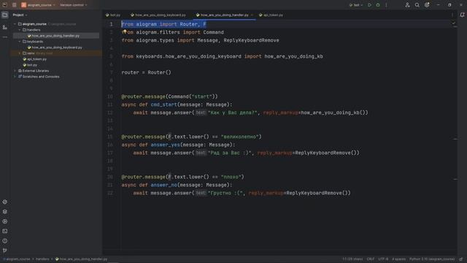Image resolution: width=467 pixels, height=263 pixels.
Task: Change file encoding UTF-8
Action: [383, 259]
